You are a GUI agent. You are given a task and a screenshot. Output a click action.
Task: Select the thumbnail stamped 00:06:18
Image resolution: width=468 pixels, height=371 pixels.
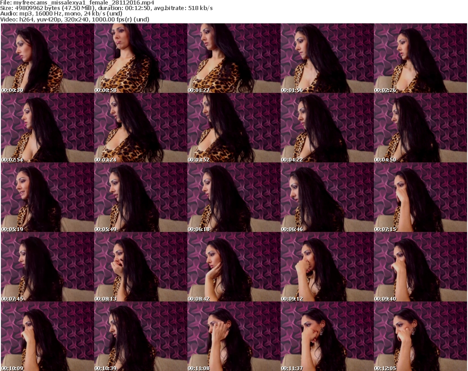[234, 197]
